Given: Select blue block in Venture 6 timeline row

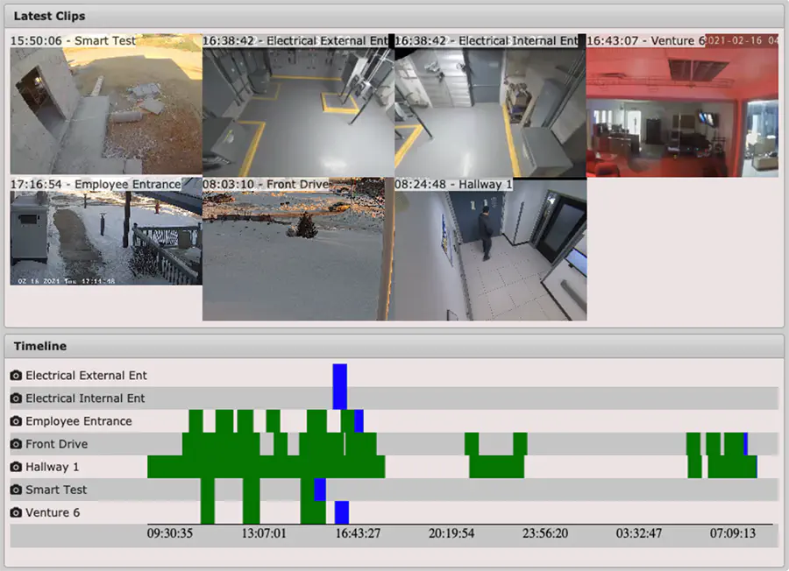Looking at the screenshot, I should [x=342, y=512].
